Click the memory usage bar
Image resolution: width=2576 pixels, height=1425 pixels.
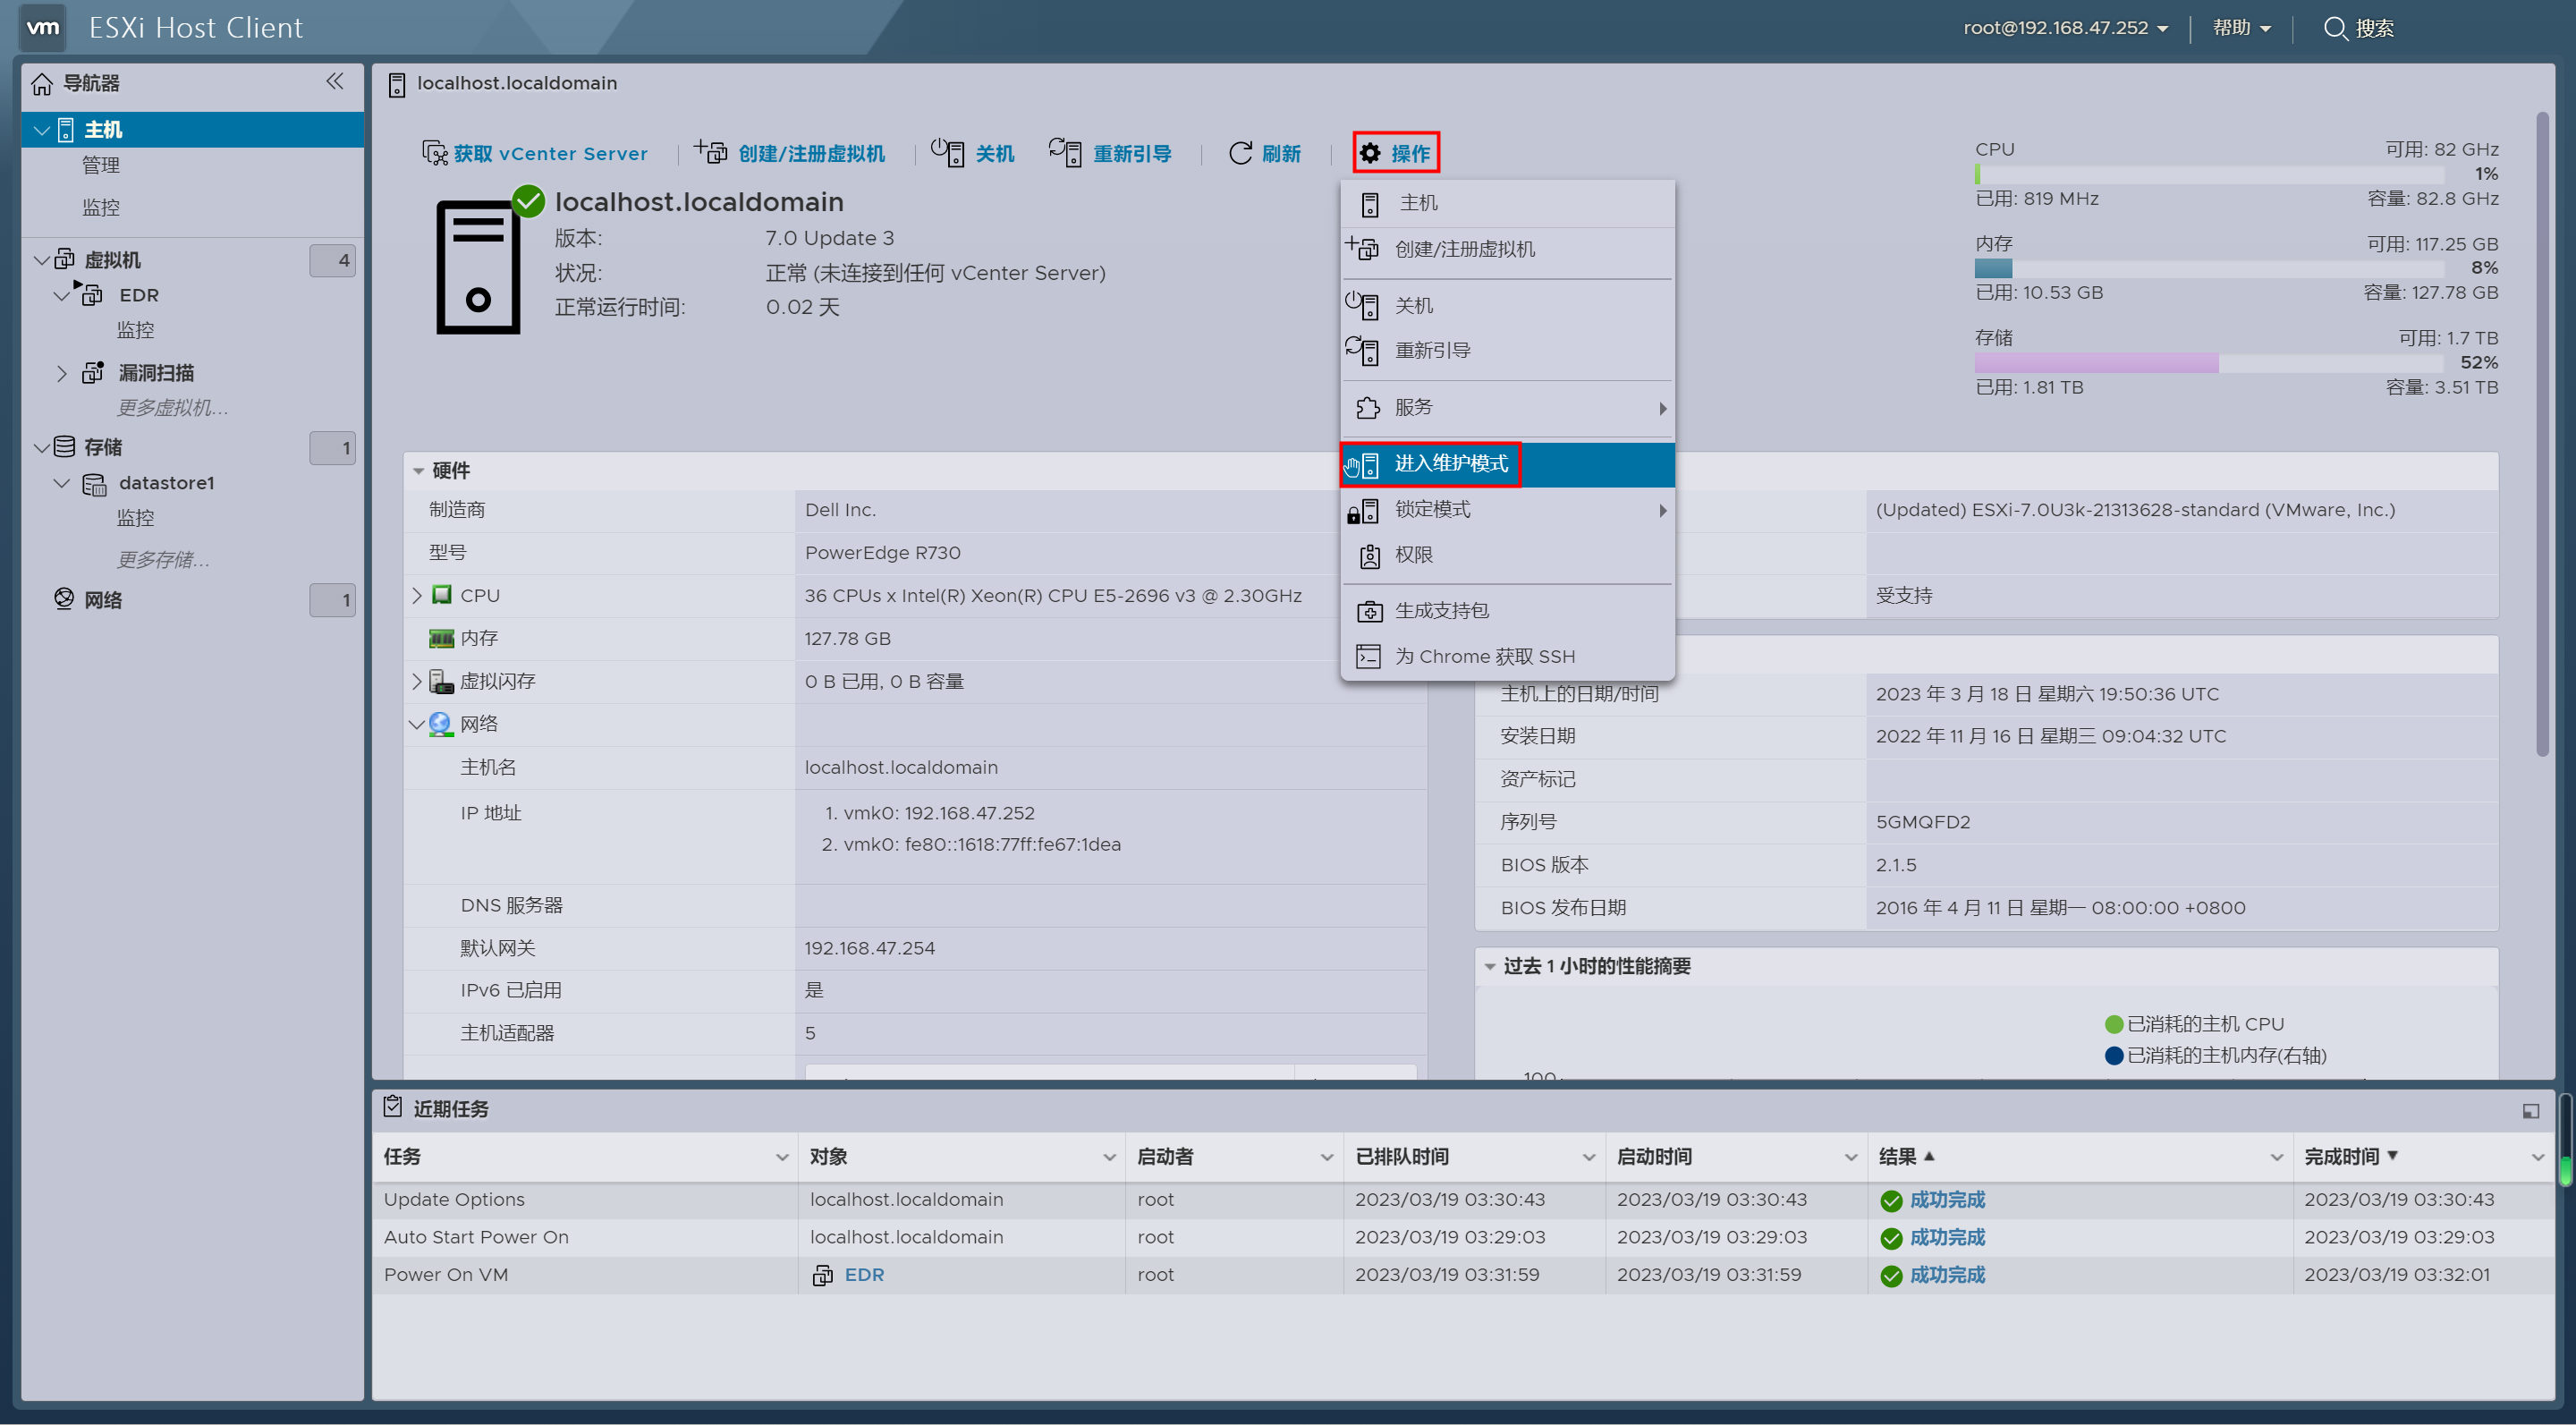(2209, 268)
